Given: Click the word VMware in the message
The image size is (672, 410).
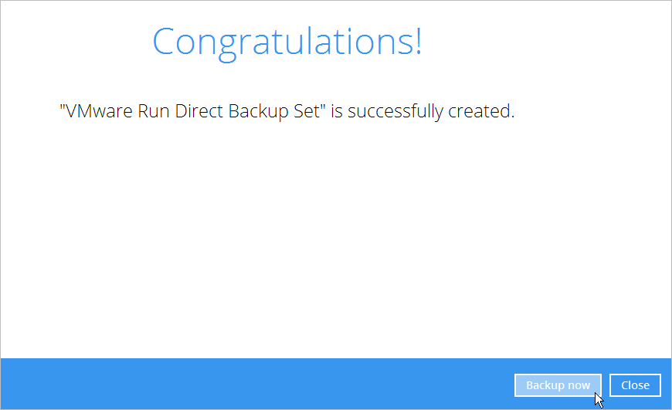Looking at the screenshot, I should pyautogui.click(x=100, y=111).
